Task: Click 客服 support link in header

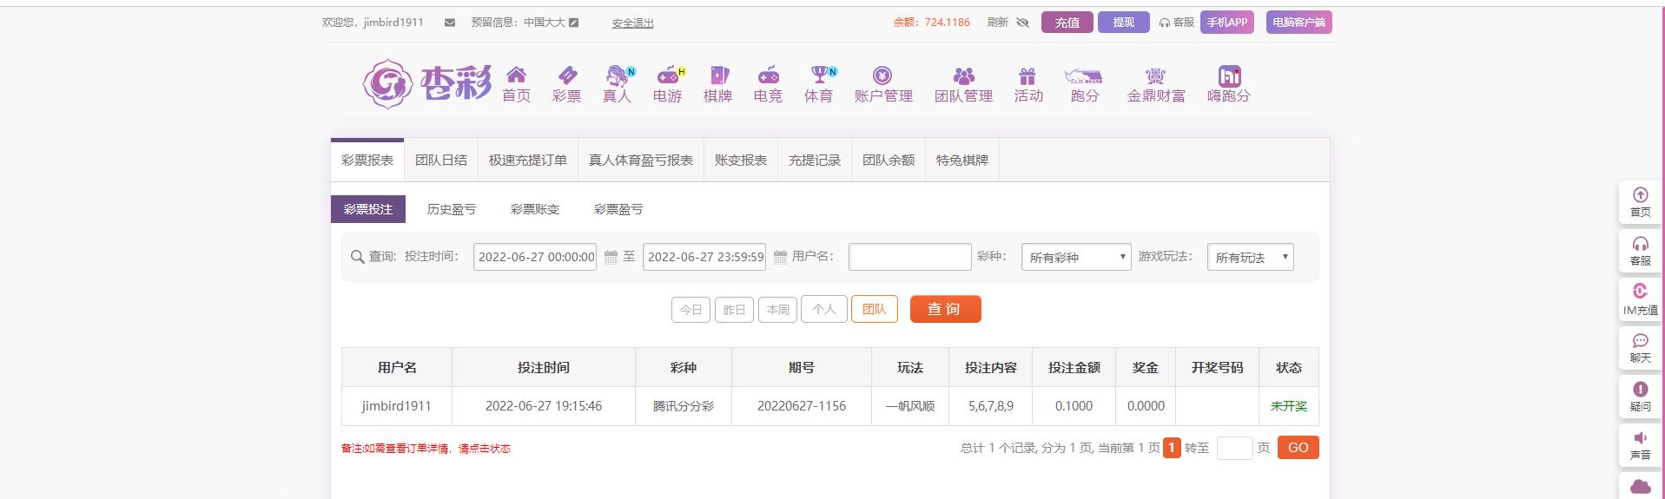Action: point(1177,23)
